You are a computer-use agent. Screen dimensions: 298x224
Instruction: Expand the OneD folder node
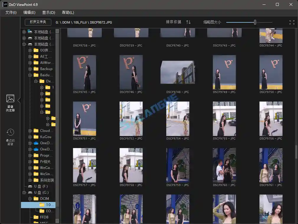click(x=29, y=143)
